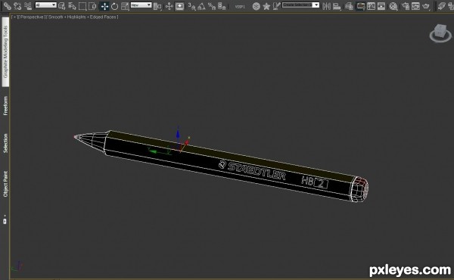Click the star-shaped toolbar icon
The height and width of the screenshot is (280, 454).
(x=266, y=6)
